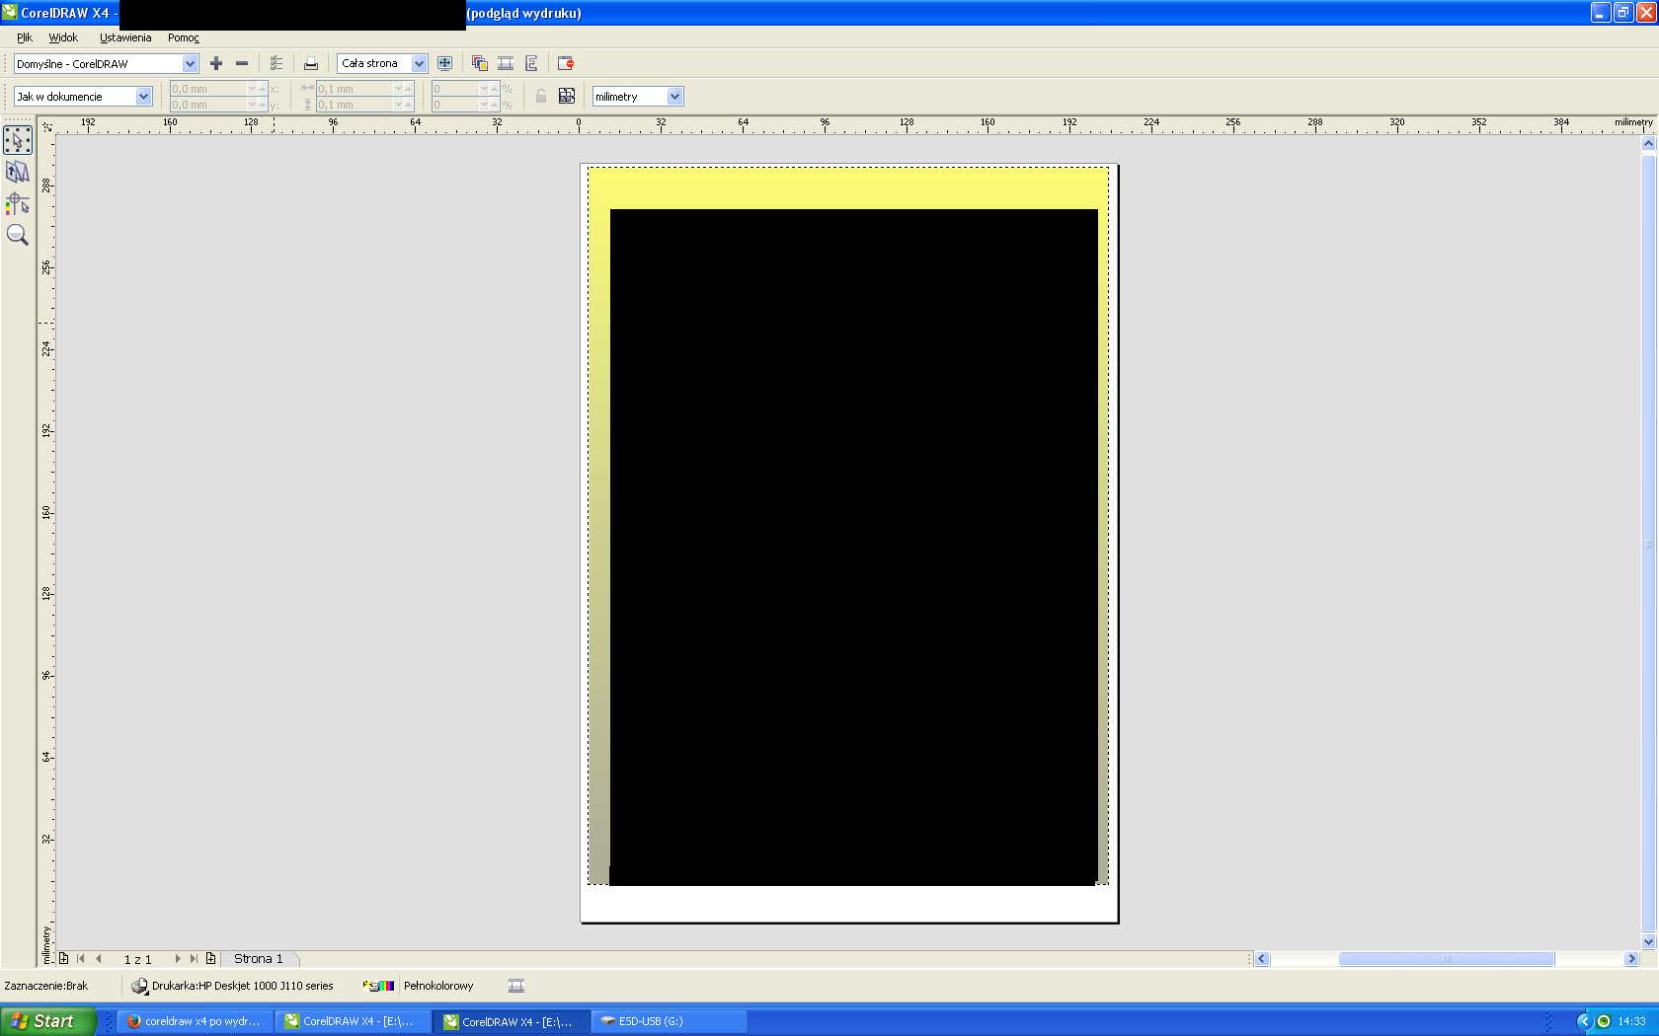
Task: Click the horizontal scrollbar thumb
Action: pos(1446,959)
